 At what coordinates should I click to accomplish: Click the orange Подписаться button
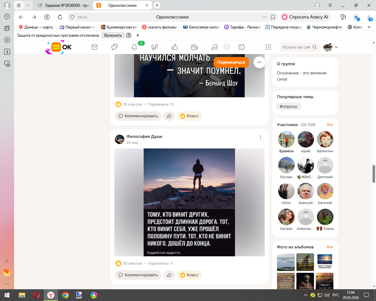231,62
